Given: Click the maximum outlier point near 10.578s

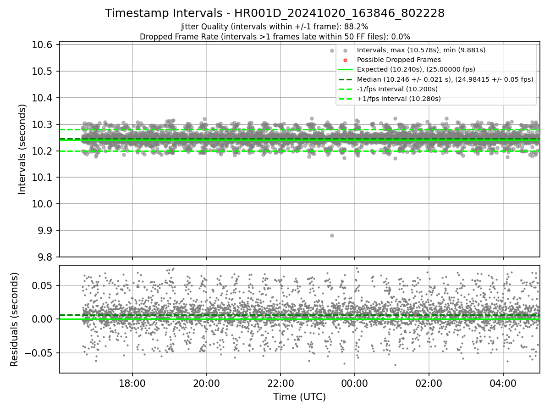Looking at the screenshot, I should 332,50.
